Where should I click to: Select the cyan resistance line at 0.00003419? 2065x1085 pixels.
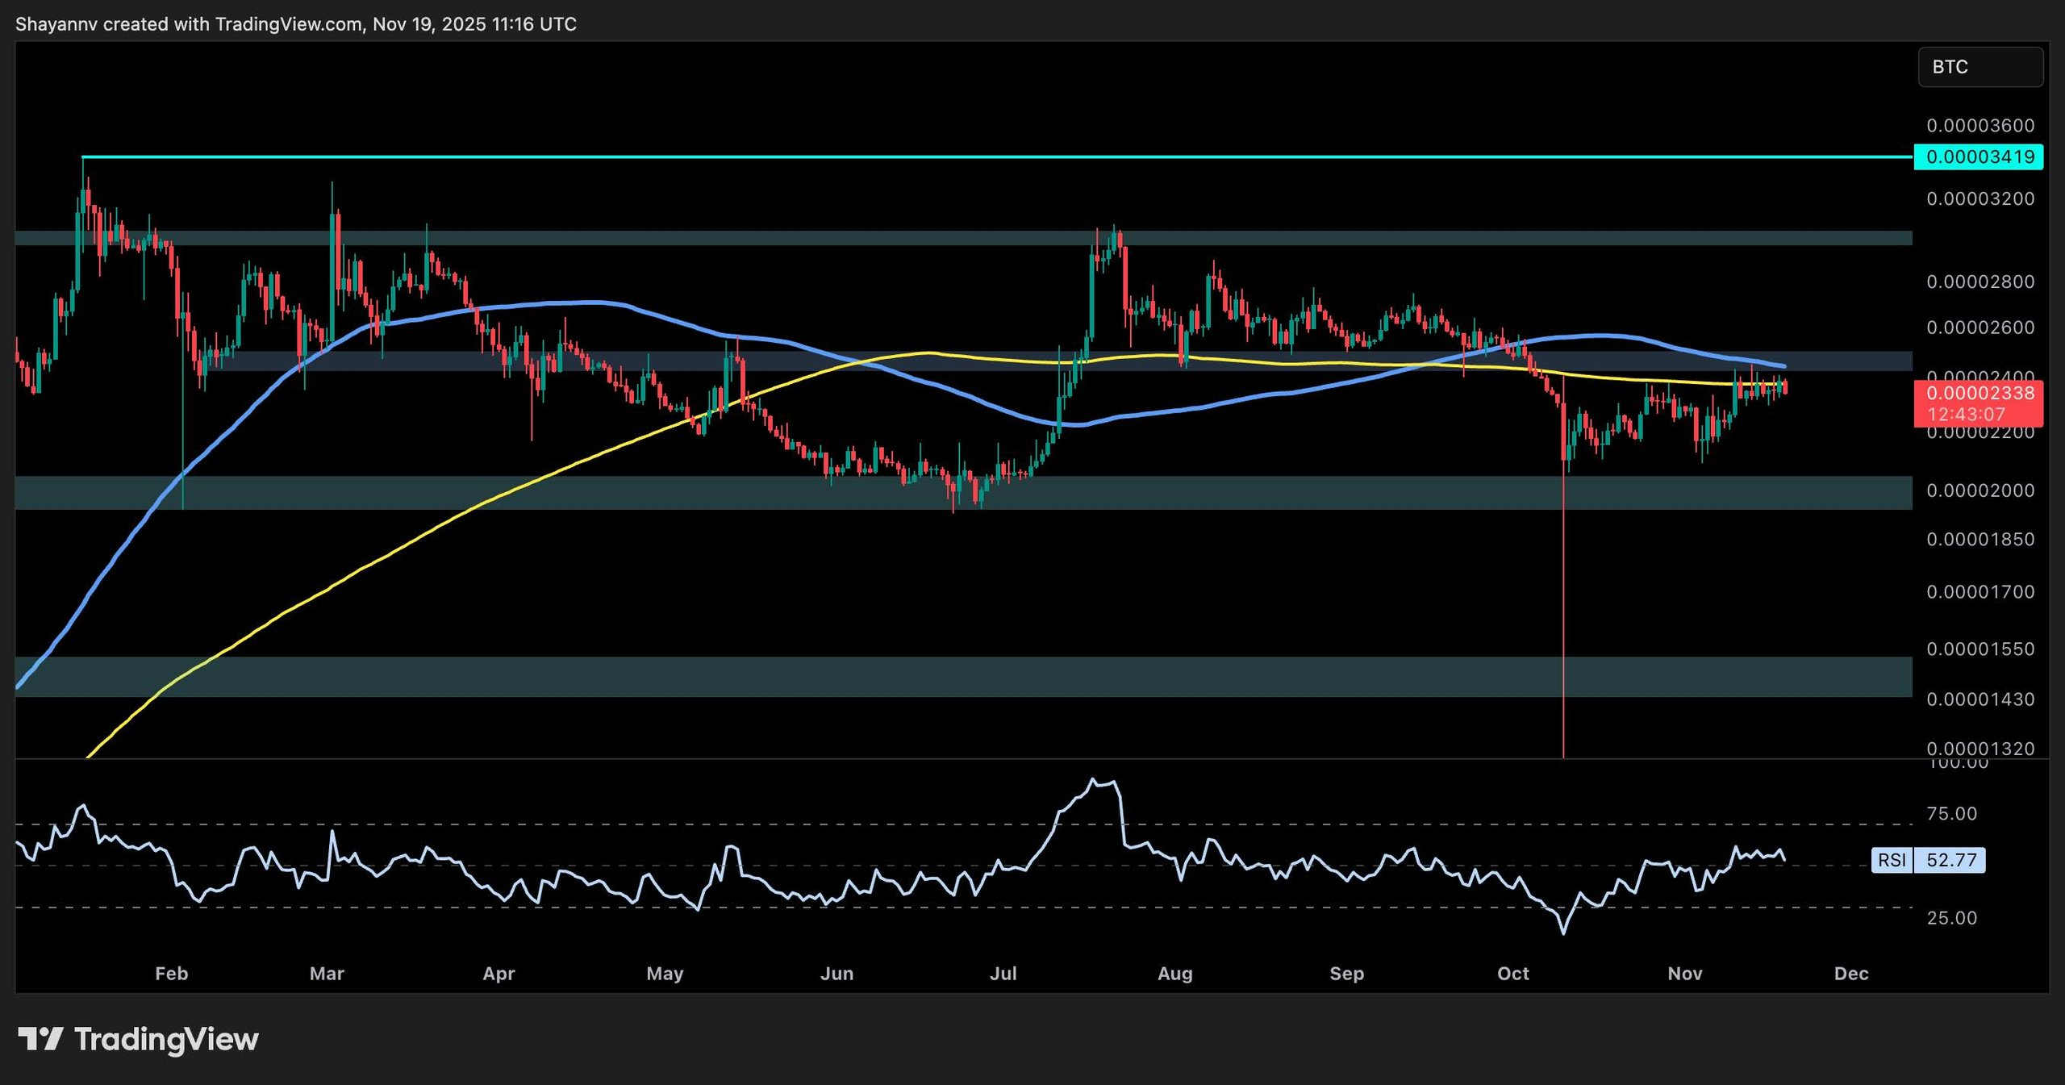click(968, 155)
